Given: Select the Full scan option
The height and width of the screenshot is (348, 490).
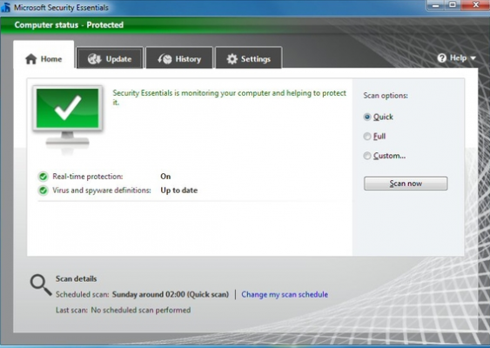Looking at the screenshot, I should 367,137.
